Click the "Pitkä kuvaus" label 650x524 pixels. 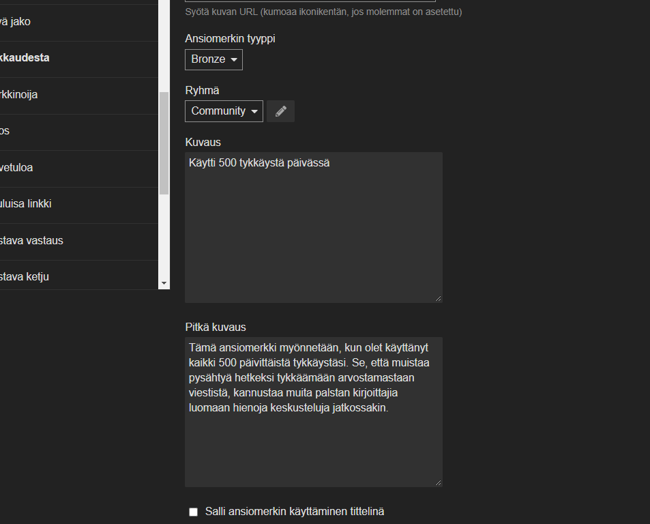[x=216, y=327]
